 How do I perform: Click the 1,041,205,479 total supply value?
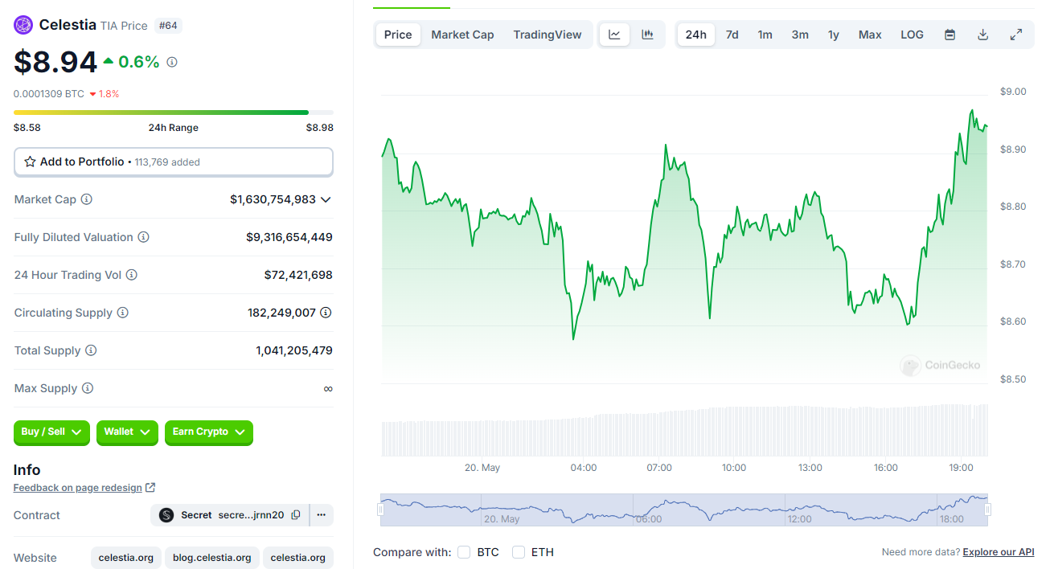pyautogui.click(x=294, y=350)
